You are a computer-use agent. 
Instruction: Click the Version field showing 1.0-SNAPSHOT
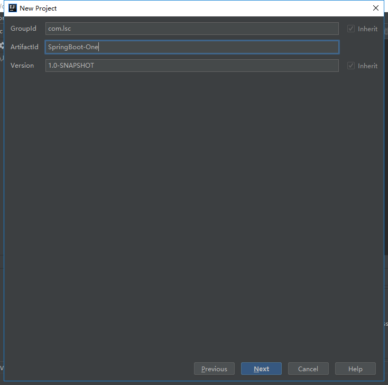point(192,66)
